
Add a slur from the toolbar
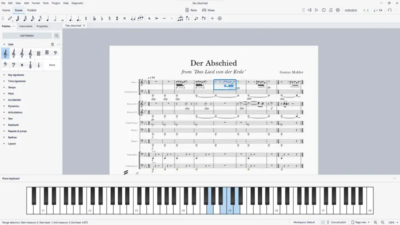140,18
